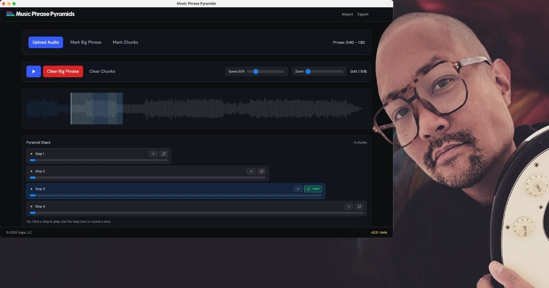Click Step 2 progress bar
The width and height of the screenshot is (549, 288).
click(147, 177)
